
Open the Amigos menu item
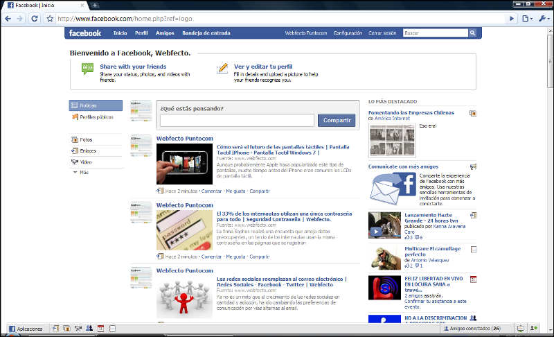coord(165,33)
